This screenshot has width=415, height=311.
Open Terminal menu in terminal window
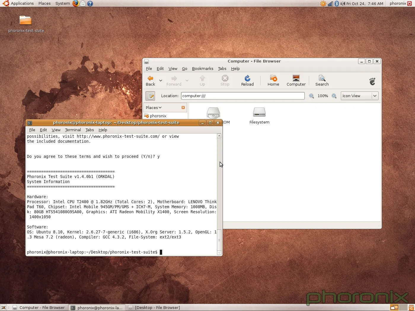point(73,130)
